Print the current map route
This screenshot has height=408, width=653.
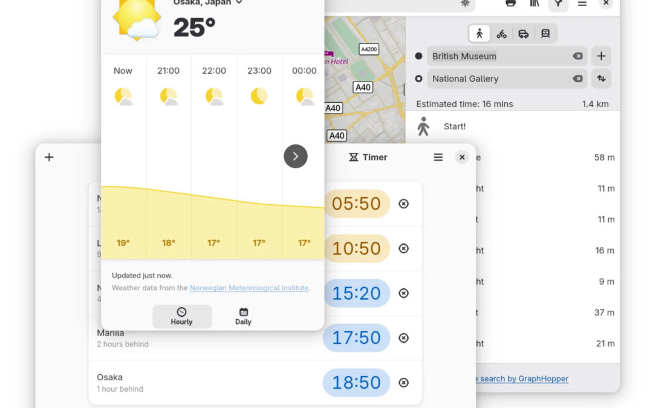click(x=510, y=4)
